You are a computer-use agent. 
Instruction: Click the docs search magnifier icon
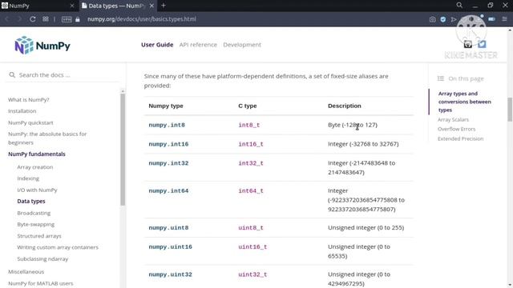point(12,75)
